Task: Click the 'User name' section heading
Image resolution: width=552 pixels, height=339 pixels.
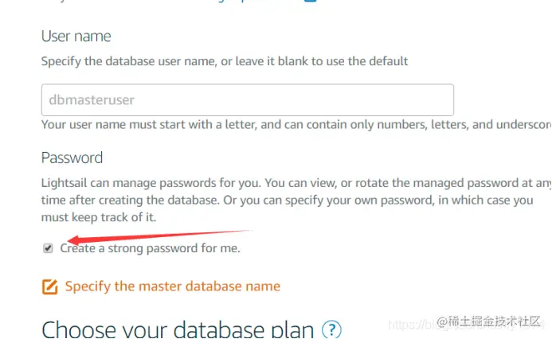Action: [76, 37]
